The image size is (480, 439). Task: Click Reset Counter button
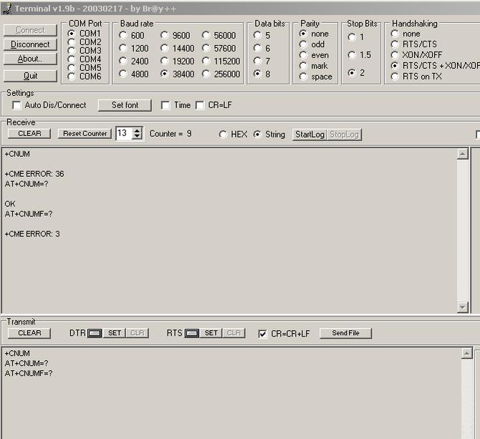(85, 134)
